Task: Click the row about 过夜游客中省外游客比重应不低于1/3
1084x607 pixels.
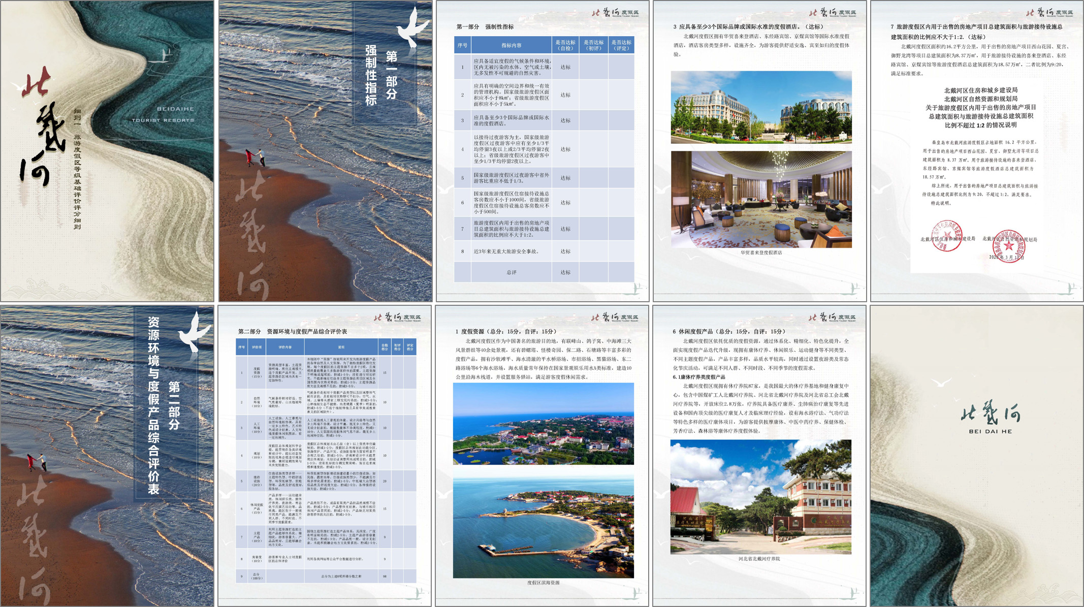Action: pos(544,178)
